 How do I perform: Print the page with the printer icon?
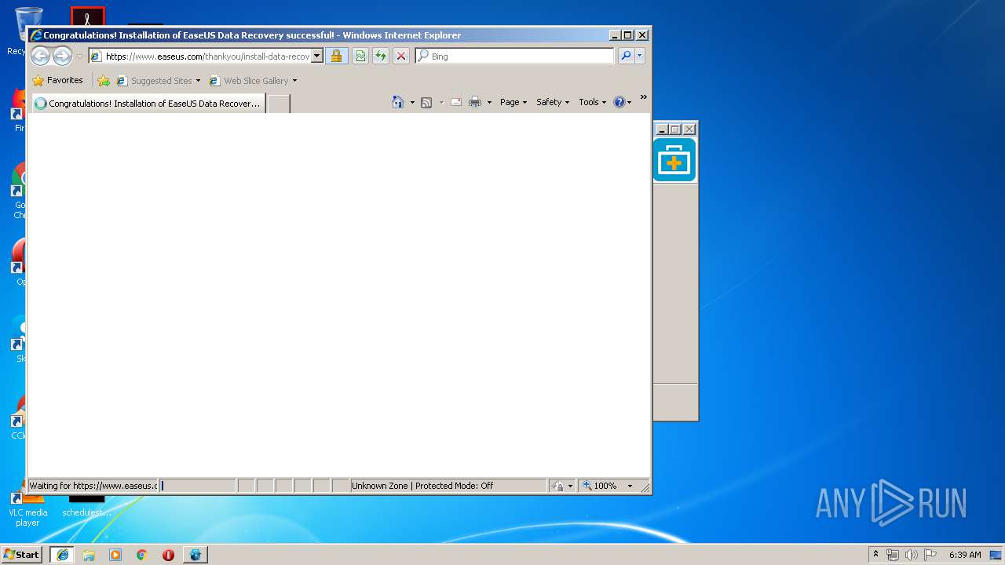click(x=474, y=102)
